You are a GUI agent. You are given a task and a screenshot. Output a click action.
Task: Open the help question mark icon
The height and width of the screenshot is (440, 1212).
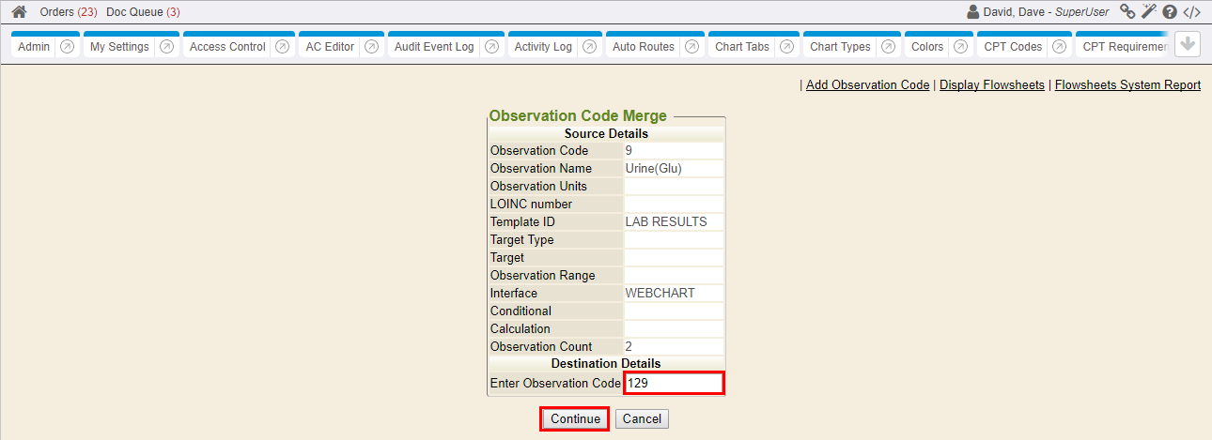tap(1170, 12)
